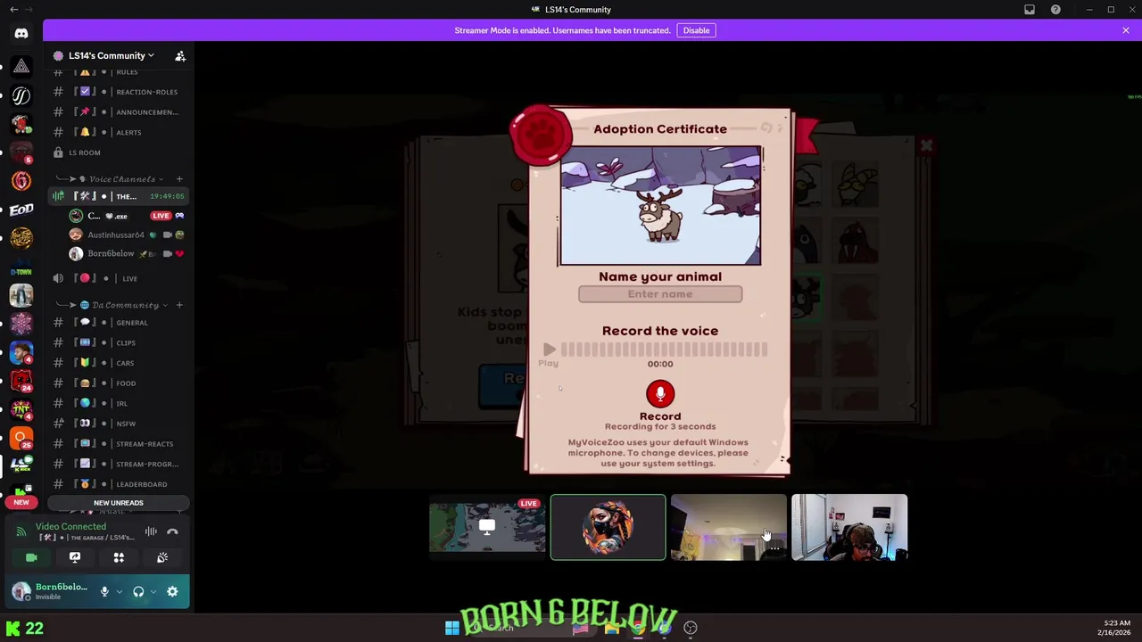Screen dimensions: 1142x642
Task: Toggle camera off button
Action: [31, 557]
